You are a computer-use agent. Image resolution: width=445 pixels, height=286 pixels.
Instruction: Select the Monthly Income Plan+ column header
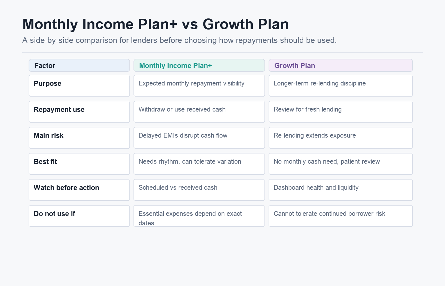pyautogui.click(x=199, y=65)
